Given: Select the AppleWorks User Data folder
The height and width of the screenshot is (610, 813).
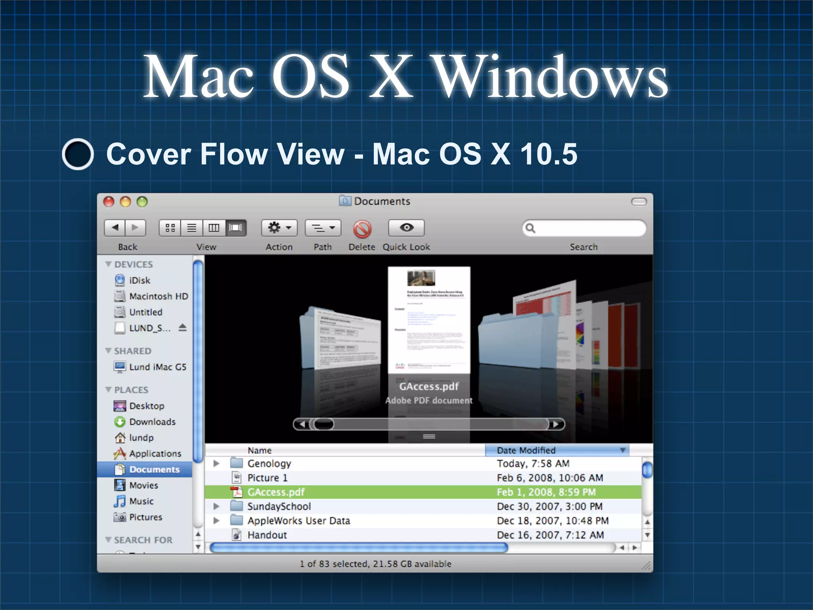Looking at the screenshot, I should click(423, 521).
